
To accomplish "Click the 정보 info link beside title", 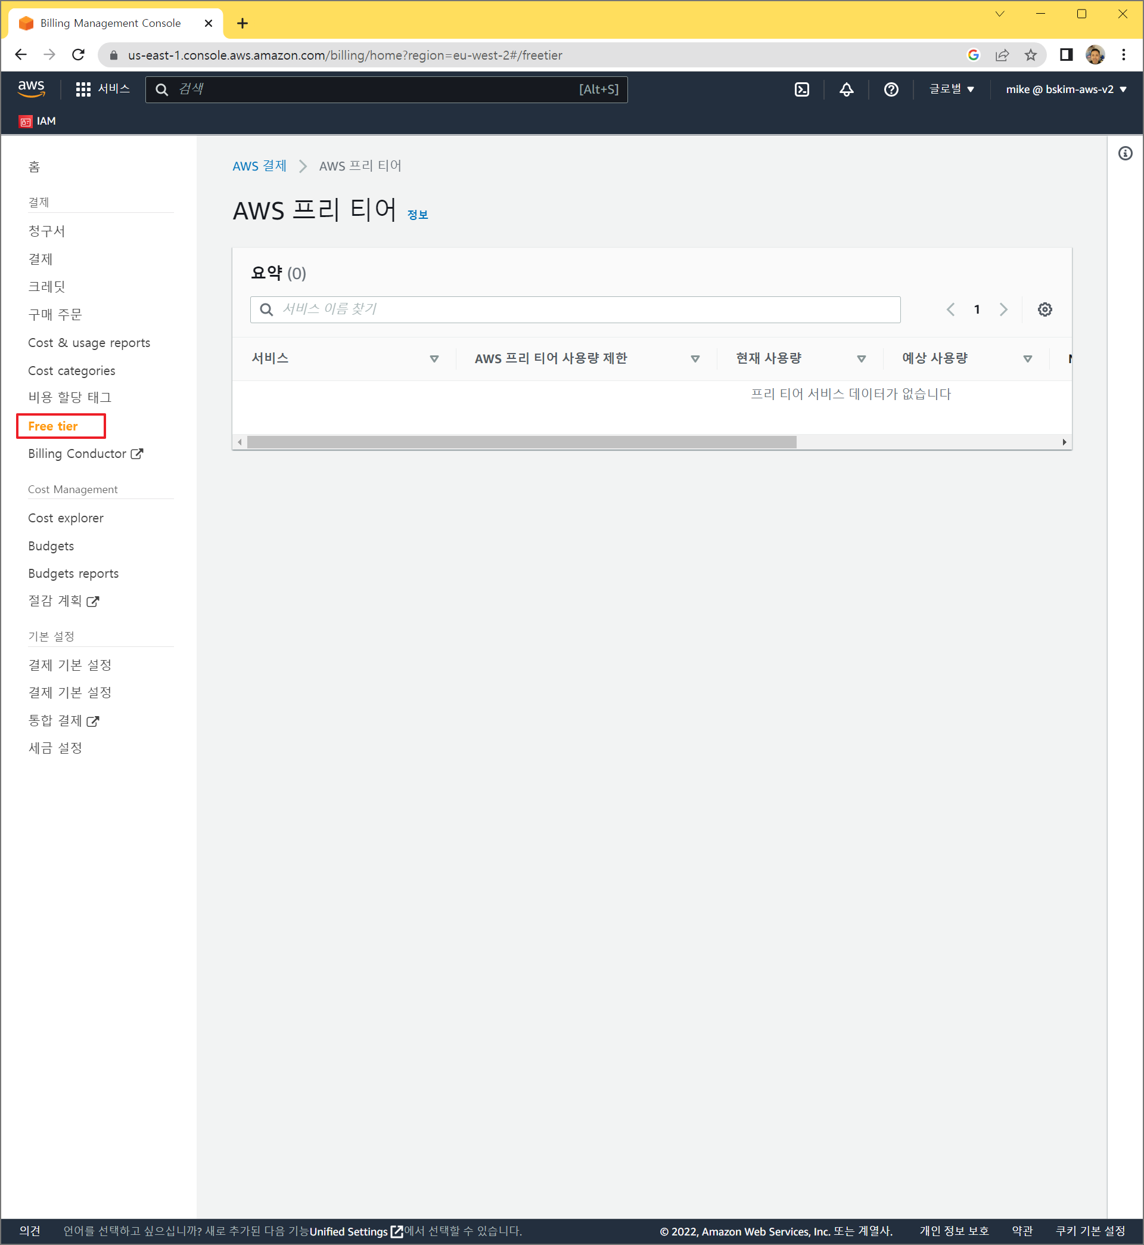I will click(x=417, y=214).
